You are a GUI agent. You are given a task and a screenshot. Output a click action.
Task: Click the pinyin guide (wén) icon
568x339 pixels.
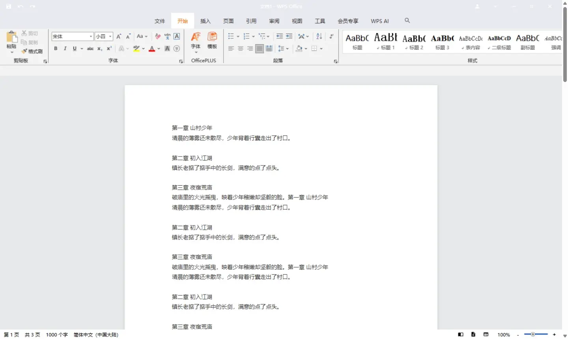click(x=167, y=36)
